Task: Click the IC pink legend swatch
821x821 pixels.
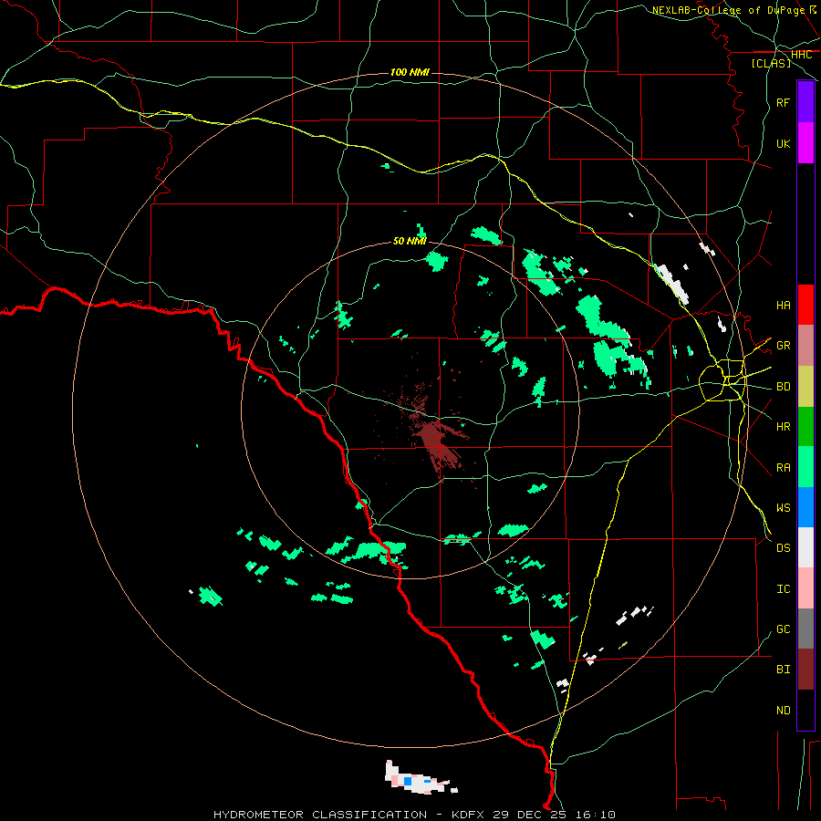Action: (x=805, y=588)
